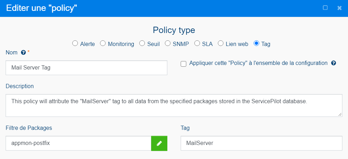Click the help icon next to Nom
This screenshot has height=159, width=348.
23,53
